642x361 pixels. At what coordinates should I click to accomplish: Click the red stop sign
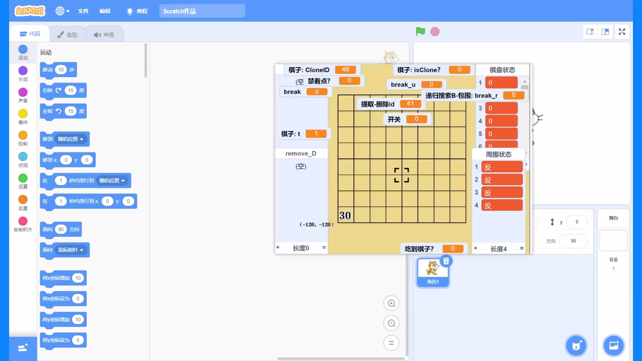(x=435, y=31)
